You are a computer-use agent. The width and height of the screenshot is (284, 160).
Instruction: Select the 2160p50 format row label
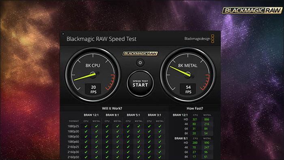pos(73,157)
